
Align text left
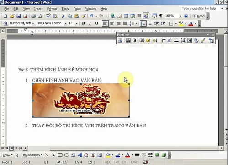pos(105,23)
